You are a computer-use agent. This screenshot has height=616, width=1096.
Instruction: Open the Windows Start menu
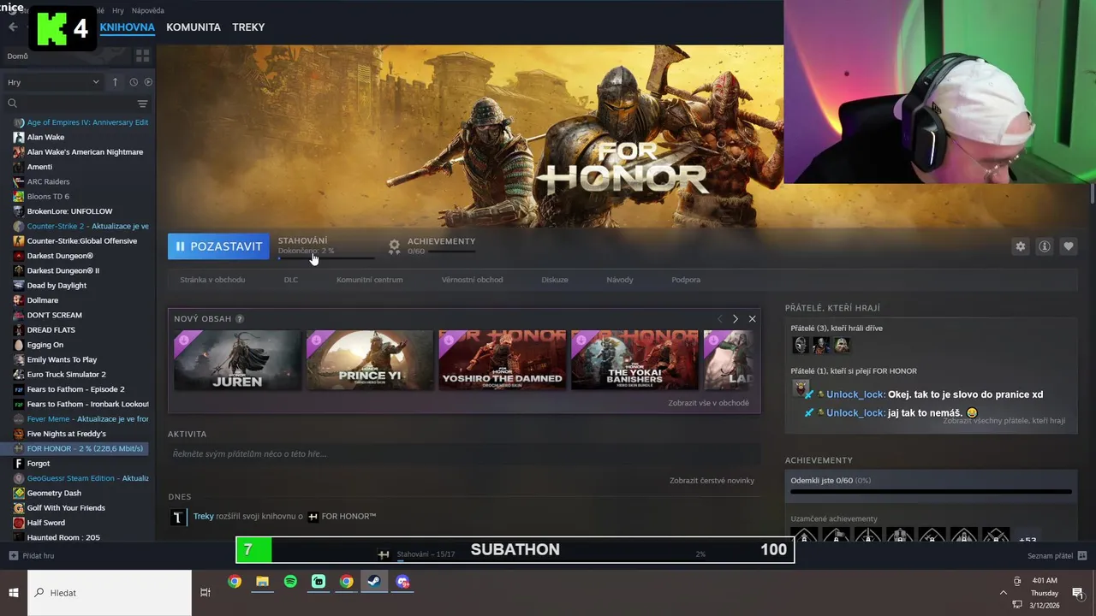14,593
